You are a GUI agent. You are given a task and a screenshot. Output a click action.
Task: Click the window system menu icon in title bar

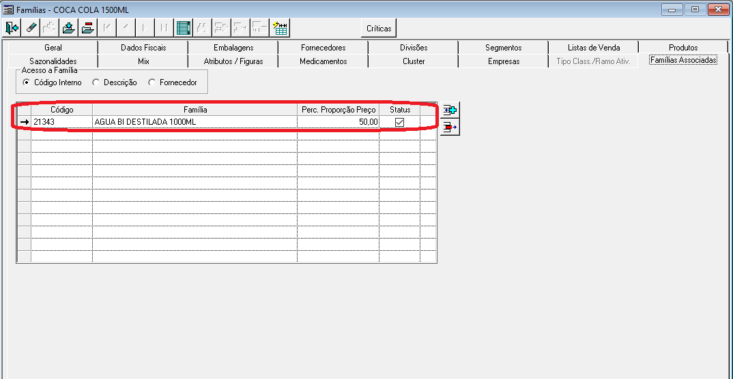point(8,10)
